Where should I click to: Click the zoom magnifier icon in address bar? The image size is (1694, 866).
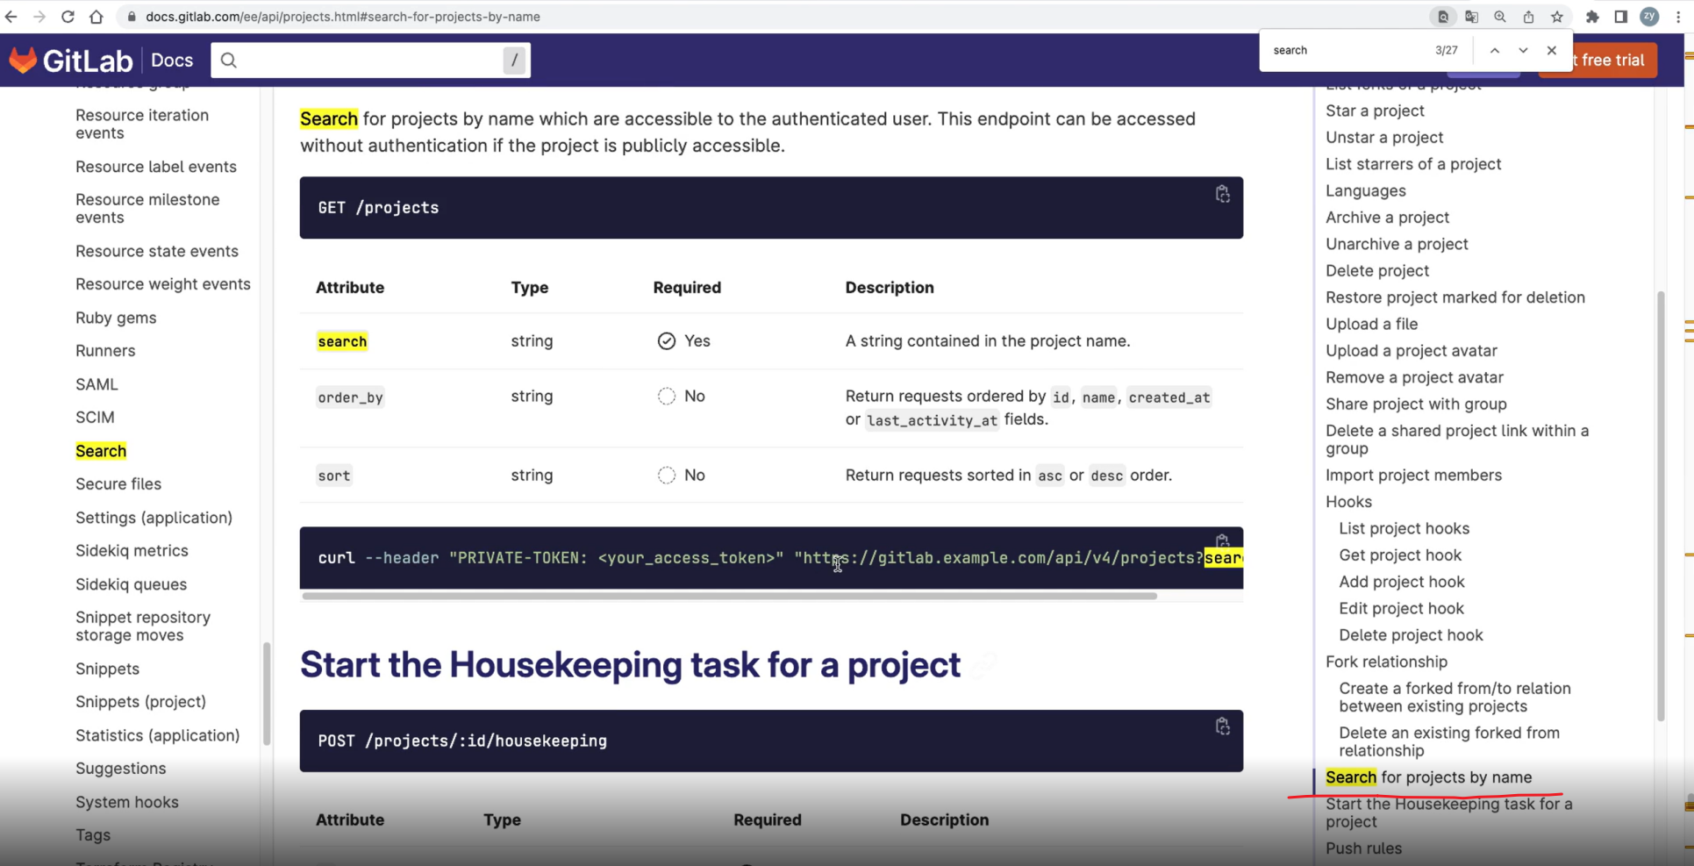click(x=1500, y=17)
